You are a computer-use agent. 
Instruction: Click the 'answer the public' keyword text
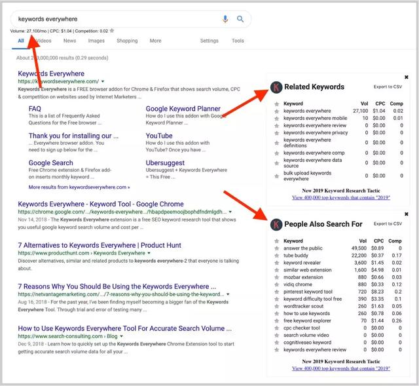point(303,248)
